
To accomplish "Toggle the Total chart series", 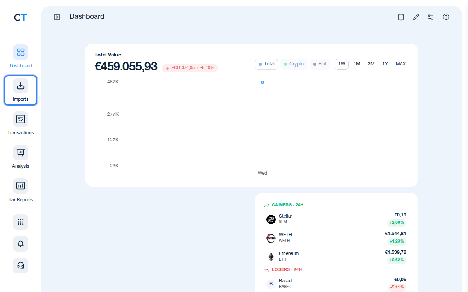I will point(266,64).
